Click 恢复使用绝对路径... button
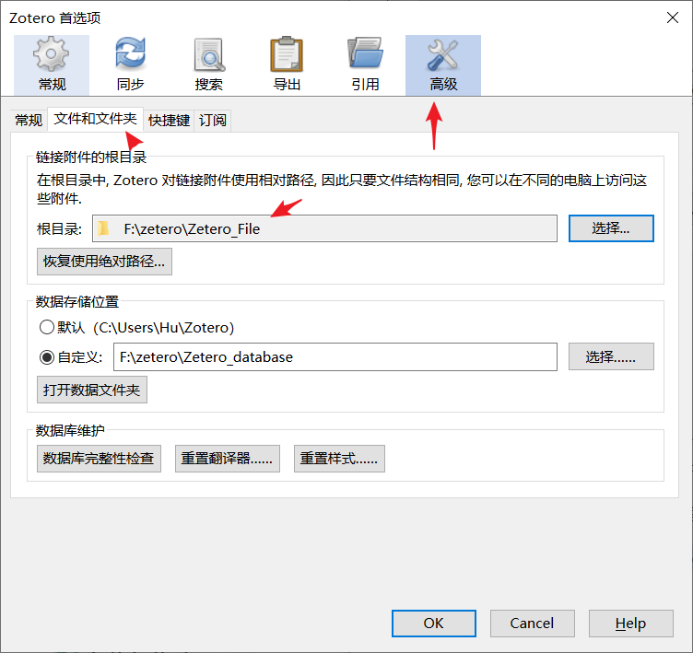Image resolution: width=693 pixels, height=653 pixels. pyautogui.click(x=104, y=262)
